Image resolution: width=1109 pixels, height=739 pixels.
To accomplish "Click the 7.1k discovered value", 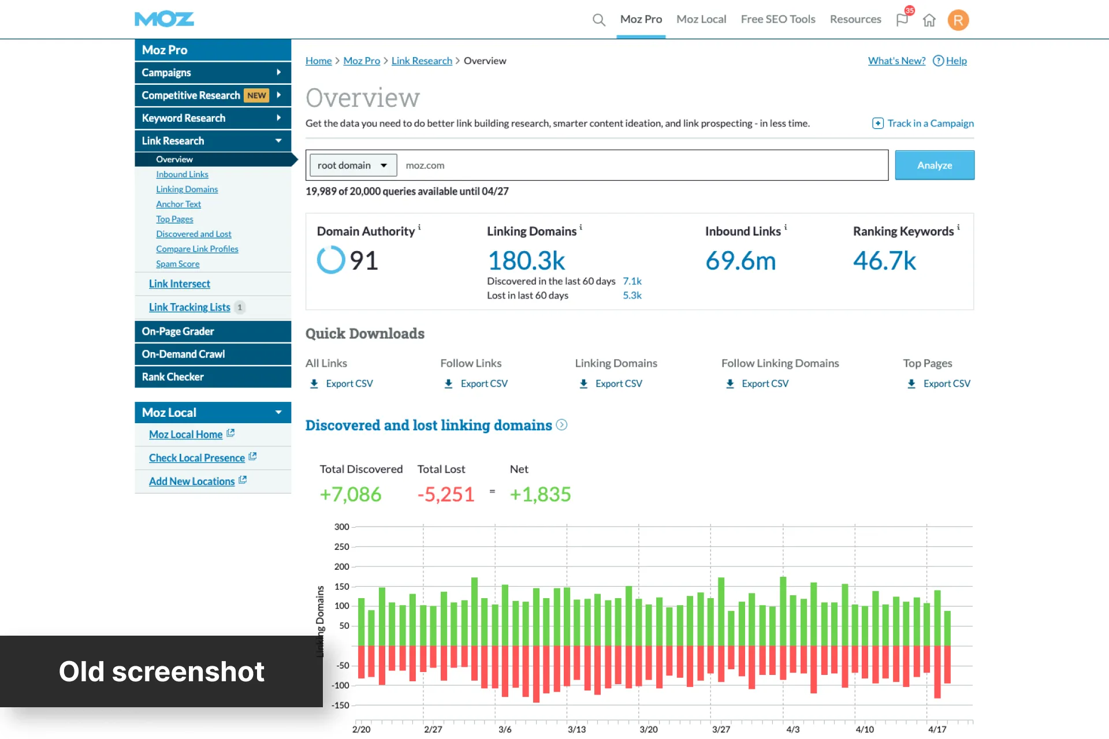I will coord(632,281).
